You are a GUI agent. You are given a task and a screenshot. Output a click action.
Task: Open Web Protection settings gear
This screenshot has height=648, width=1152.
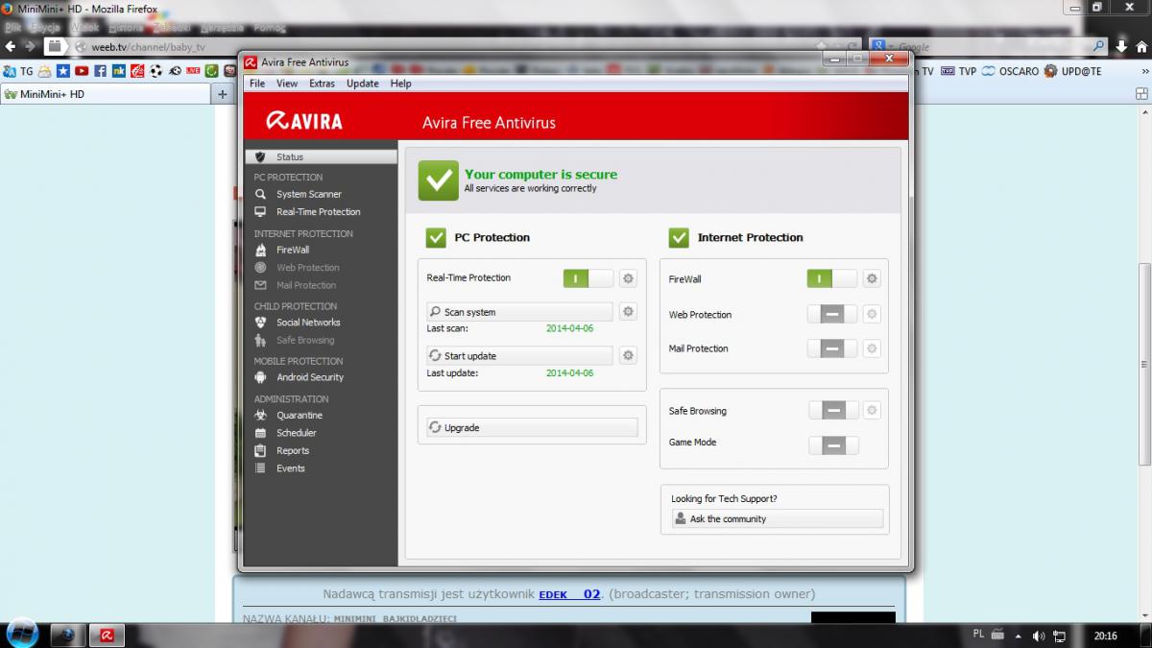(872, 314)
